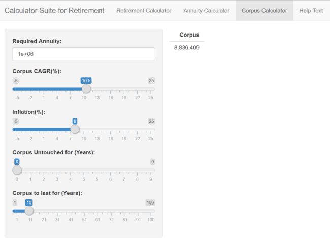Click the Inflation(%) label
Screen dimensions: 330x238
[28, 112]
